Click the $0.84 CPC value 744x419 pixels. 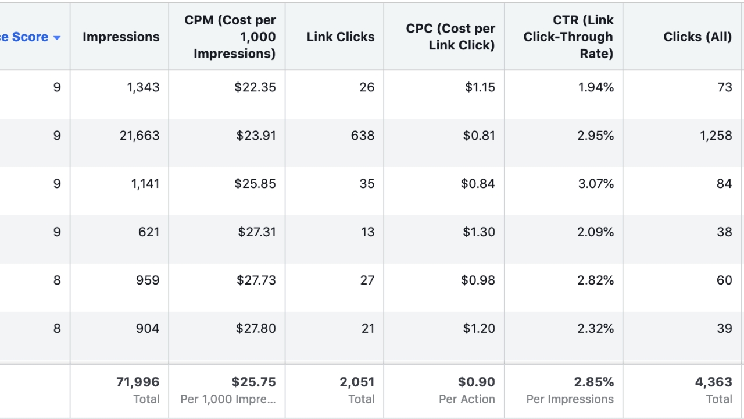pos(478,184)
